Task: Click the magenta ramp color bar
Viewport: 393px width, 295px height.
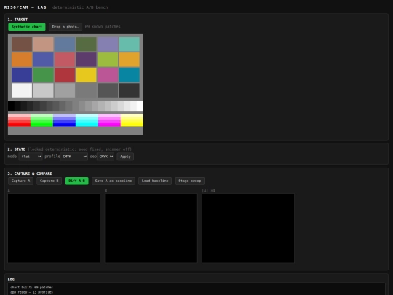Action: click(x=109, y=120)
